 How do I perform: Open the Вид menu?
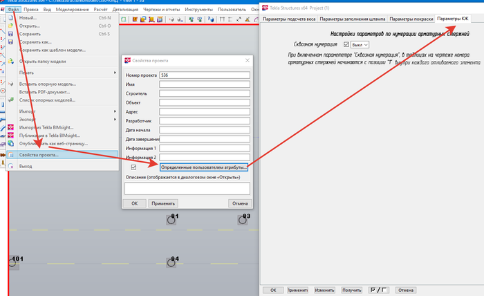coord(47,10)
